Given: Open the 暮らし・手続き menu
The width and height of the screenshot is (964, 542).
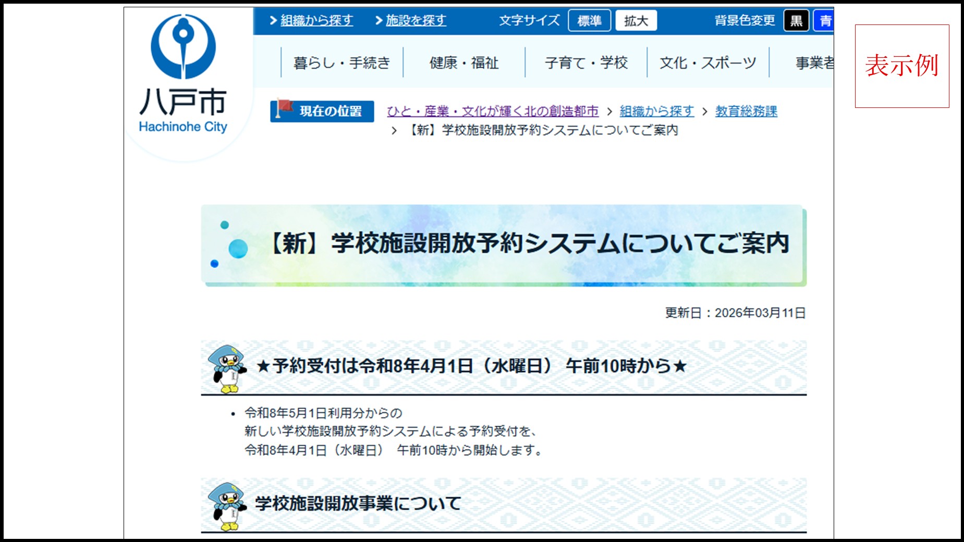Looking at the screenshot, I should pos(341,62).
